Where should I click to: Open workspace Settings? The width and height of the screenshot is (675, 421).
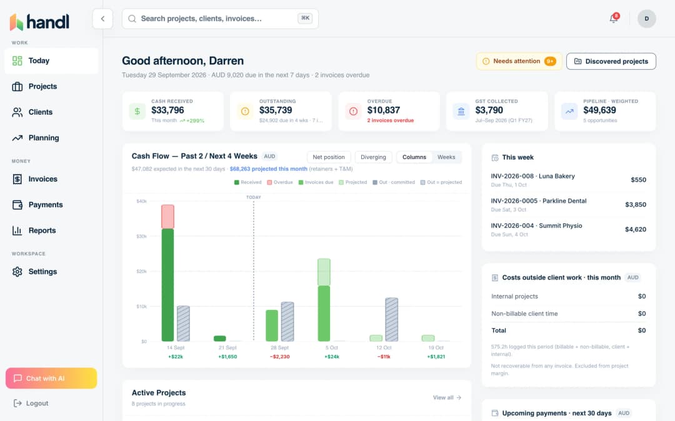click(51, 272)
